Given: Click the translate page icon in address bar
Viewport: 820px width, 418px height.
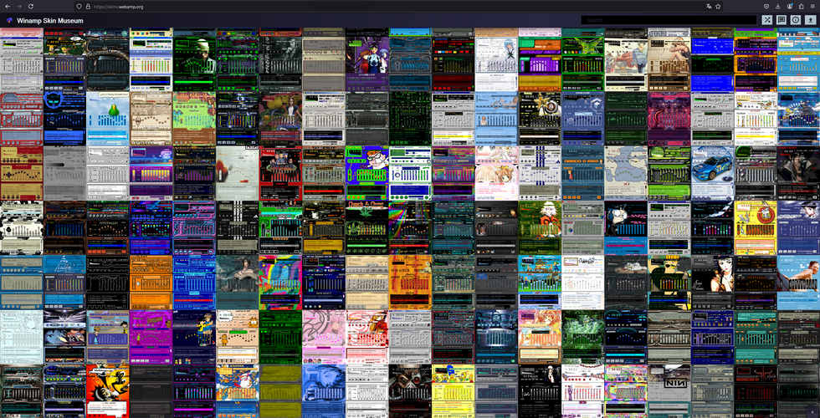Looking at the screenshot, I should pos(709,7).
